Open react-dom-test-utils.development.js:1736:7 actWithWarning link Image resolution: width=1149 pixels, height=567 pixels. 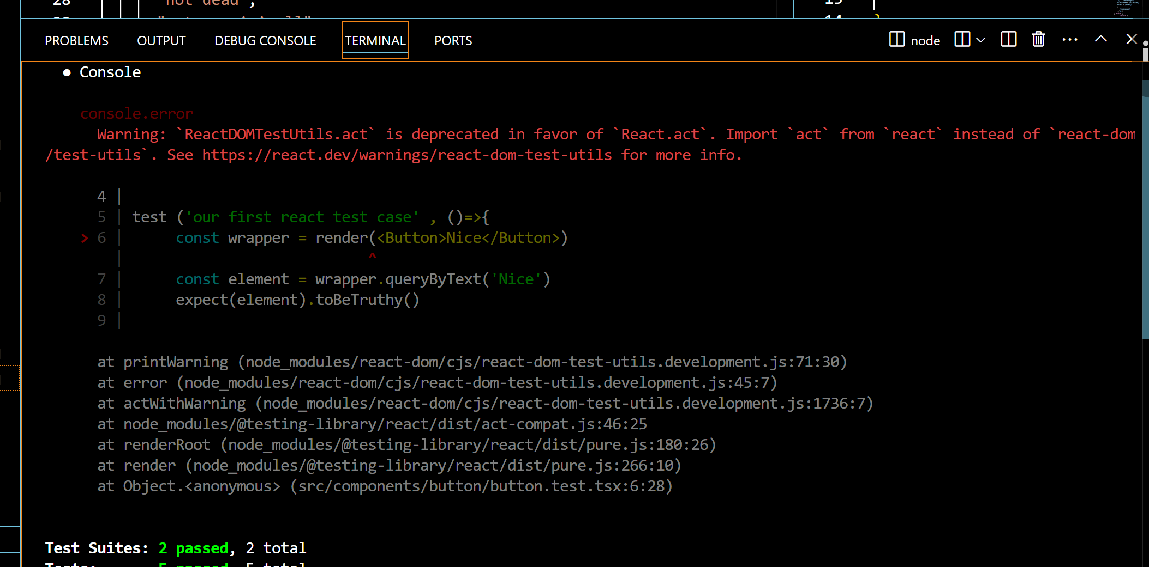click(x=564, y=404)
